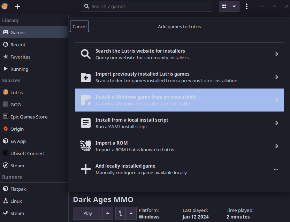
Task: Open Add locally installed game option
Action: pyautogui.click(x=180, y=169)
